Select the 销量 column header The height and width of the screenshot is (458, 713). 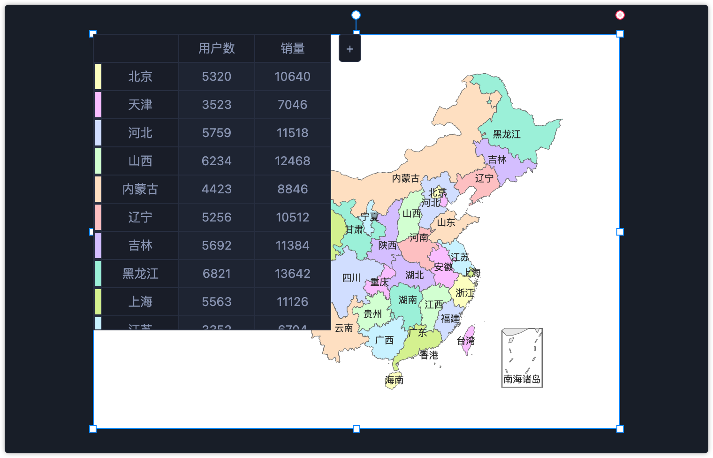pos(292,48)
